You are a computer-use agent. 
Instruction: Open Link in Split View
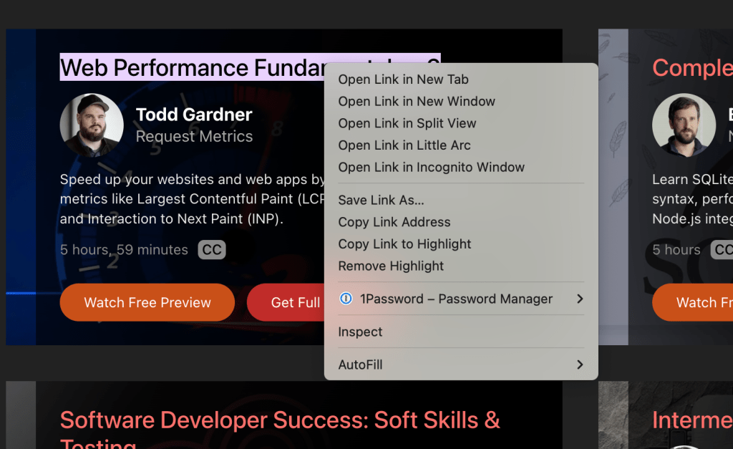pos(407,123)
